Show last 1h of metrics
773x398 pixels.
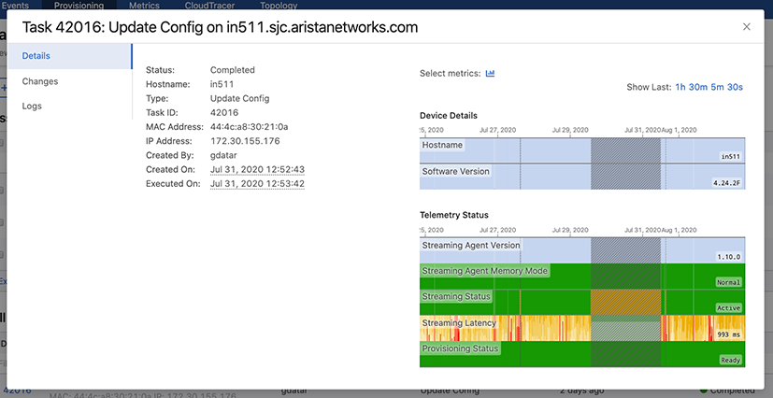[680, 87]
